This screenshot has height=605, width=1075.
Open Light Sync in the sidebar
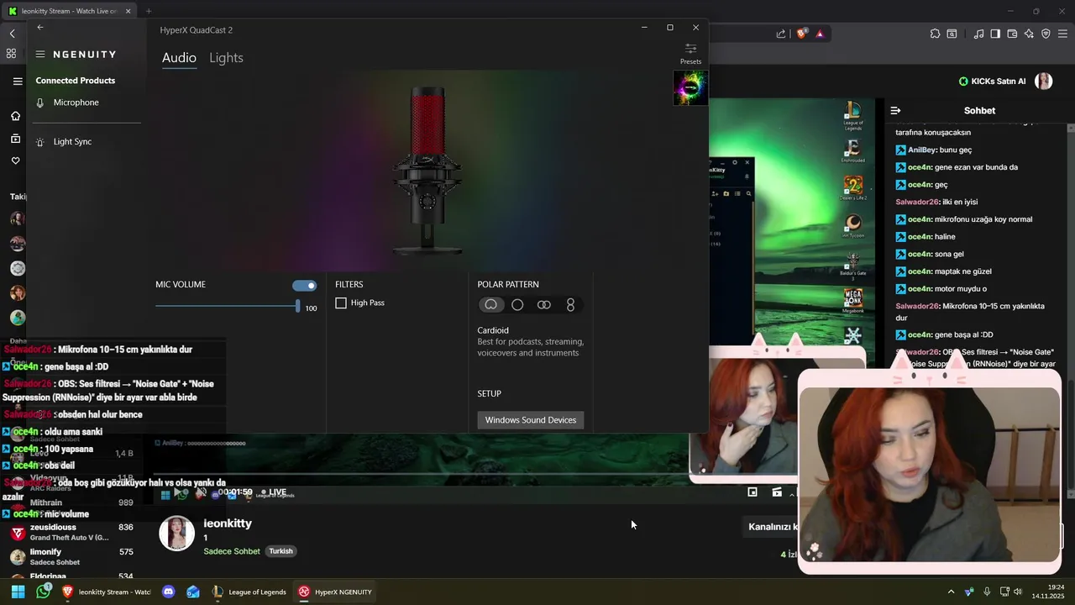point(72,142)
